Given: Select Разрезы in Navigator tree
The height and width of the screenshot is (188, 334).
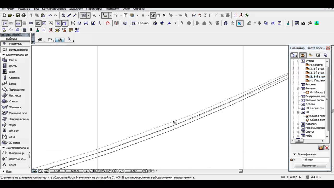Looking at the screenshot, I should [x=308, y=85].
